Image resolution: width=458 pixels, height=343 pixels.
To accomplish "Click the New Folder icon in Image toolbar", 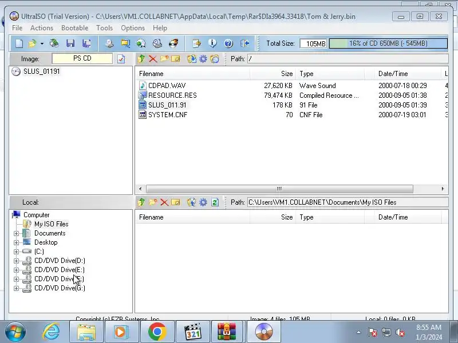I will pos(164,59).
